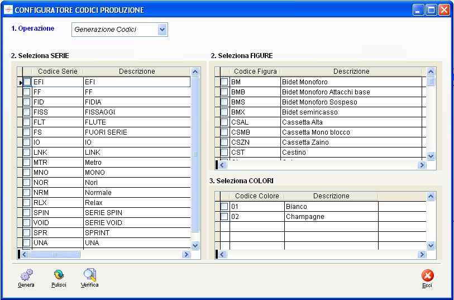Click the Codice Figura column header
The width and height of the screenshot is (454, 300).
pos(255,72)
